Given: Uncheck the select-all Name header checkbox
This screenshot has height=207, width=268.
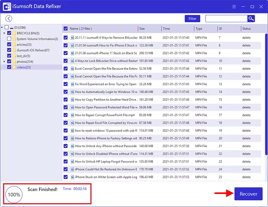Looking at the screenshot, I should coord(66,29).
